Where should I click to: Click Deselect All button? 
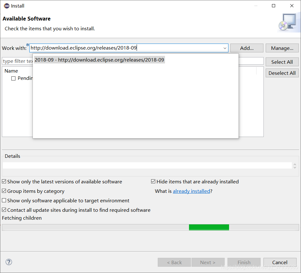tap(282, 73)
